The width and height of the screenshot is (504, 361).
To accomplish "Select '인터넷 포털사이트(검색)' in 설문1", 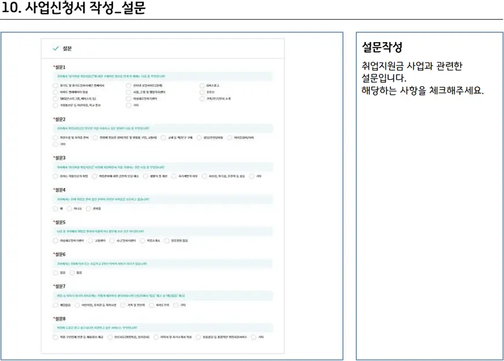I will click(129, 85).
